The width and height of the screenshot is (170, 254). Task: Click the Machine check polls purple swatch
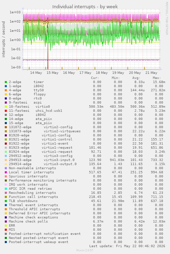(6, 222)
